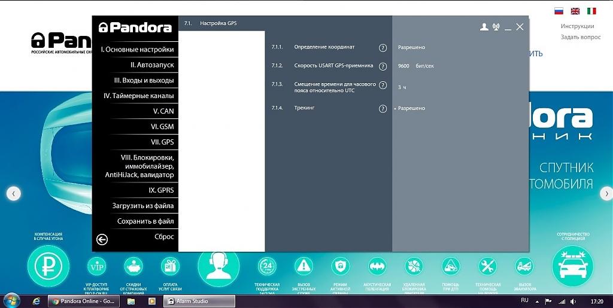The width and height of the screenshot is (613, 308).
Task: Select II. Автозапуск in sidebar
Action: [152, 65]
